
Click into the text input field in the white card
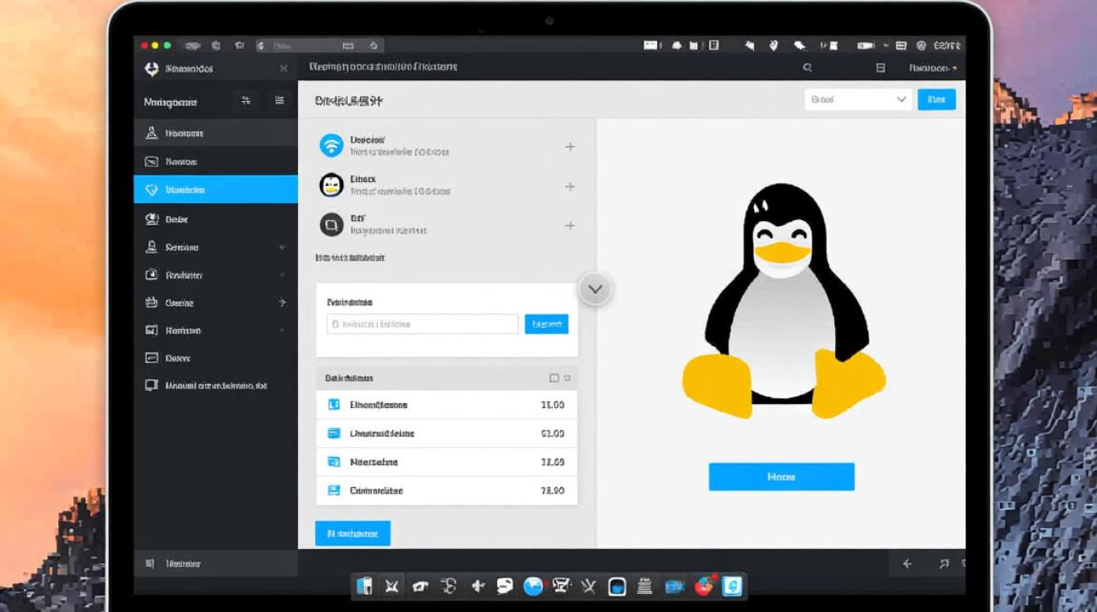[422, 324]
